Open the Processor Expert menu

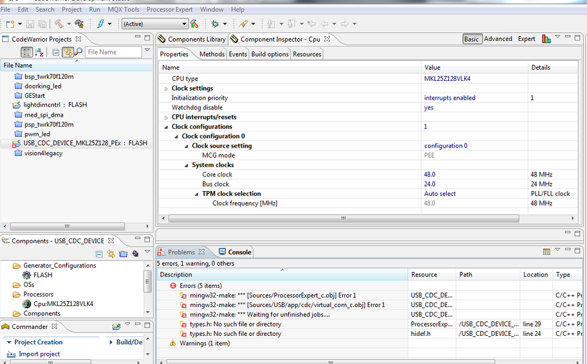click(x=169, y=9)
